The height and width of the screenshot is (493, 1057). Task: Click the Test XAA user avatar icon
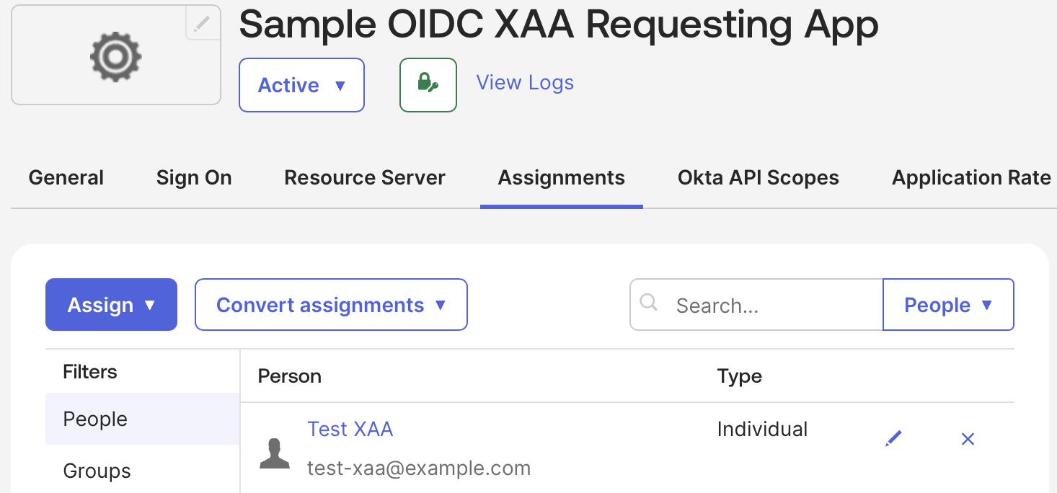point(274,453)
